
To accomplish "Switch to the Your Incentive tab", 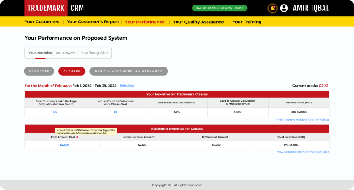I will tap(40, 53).
